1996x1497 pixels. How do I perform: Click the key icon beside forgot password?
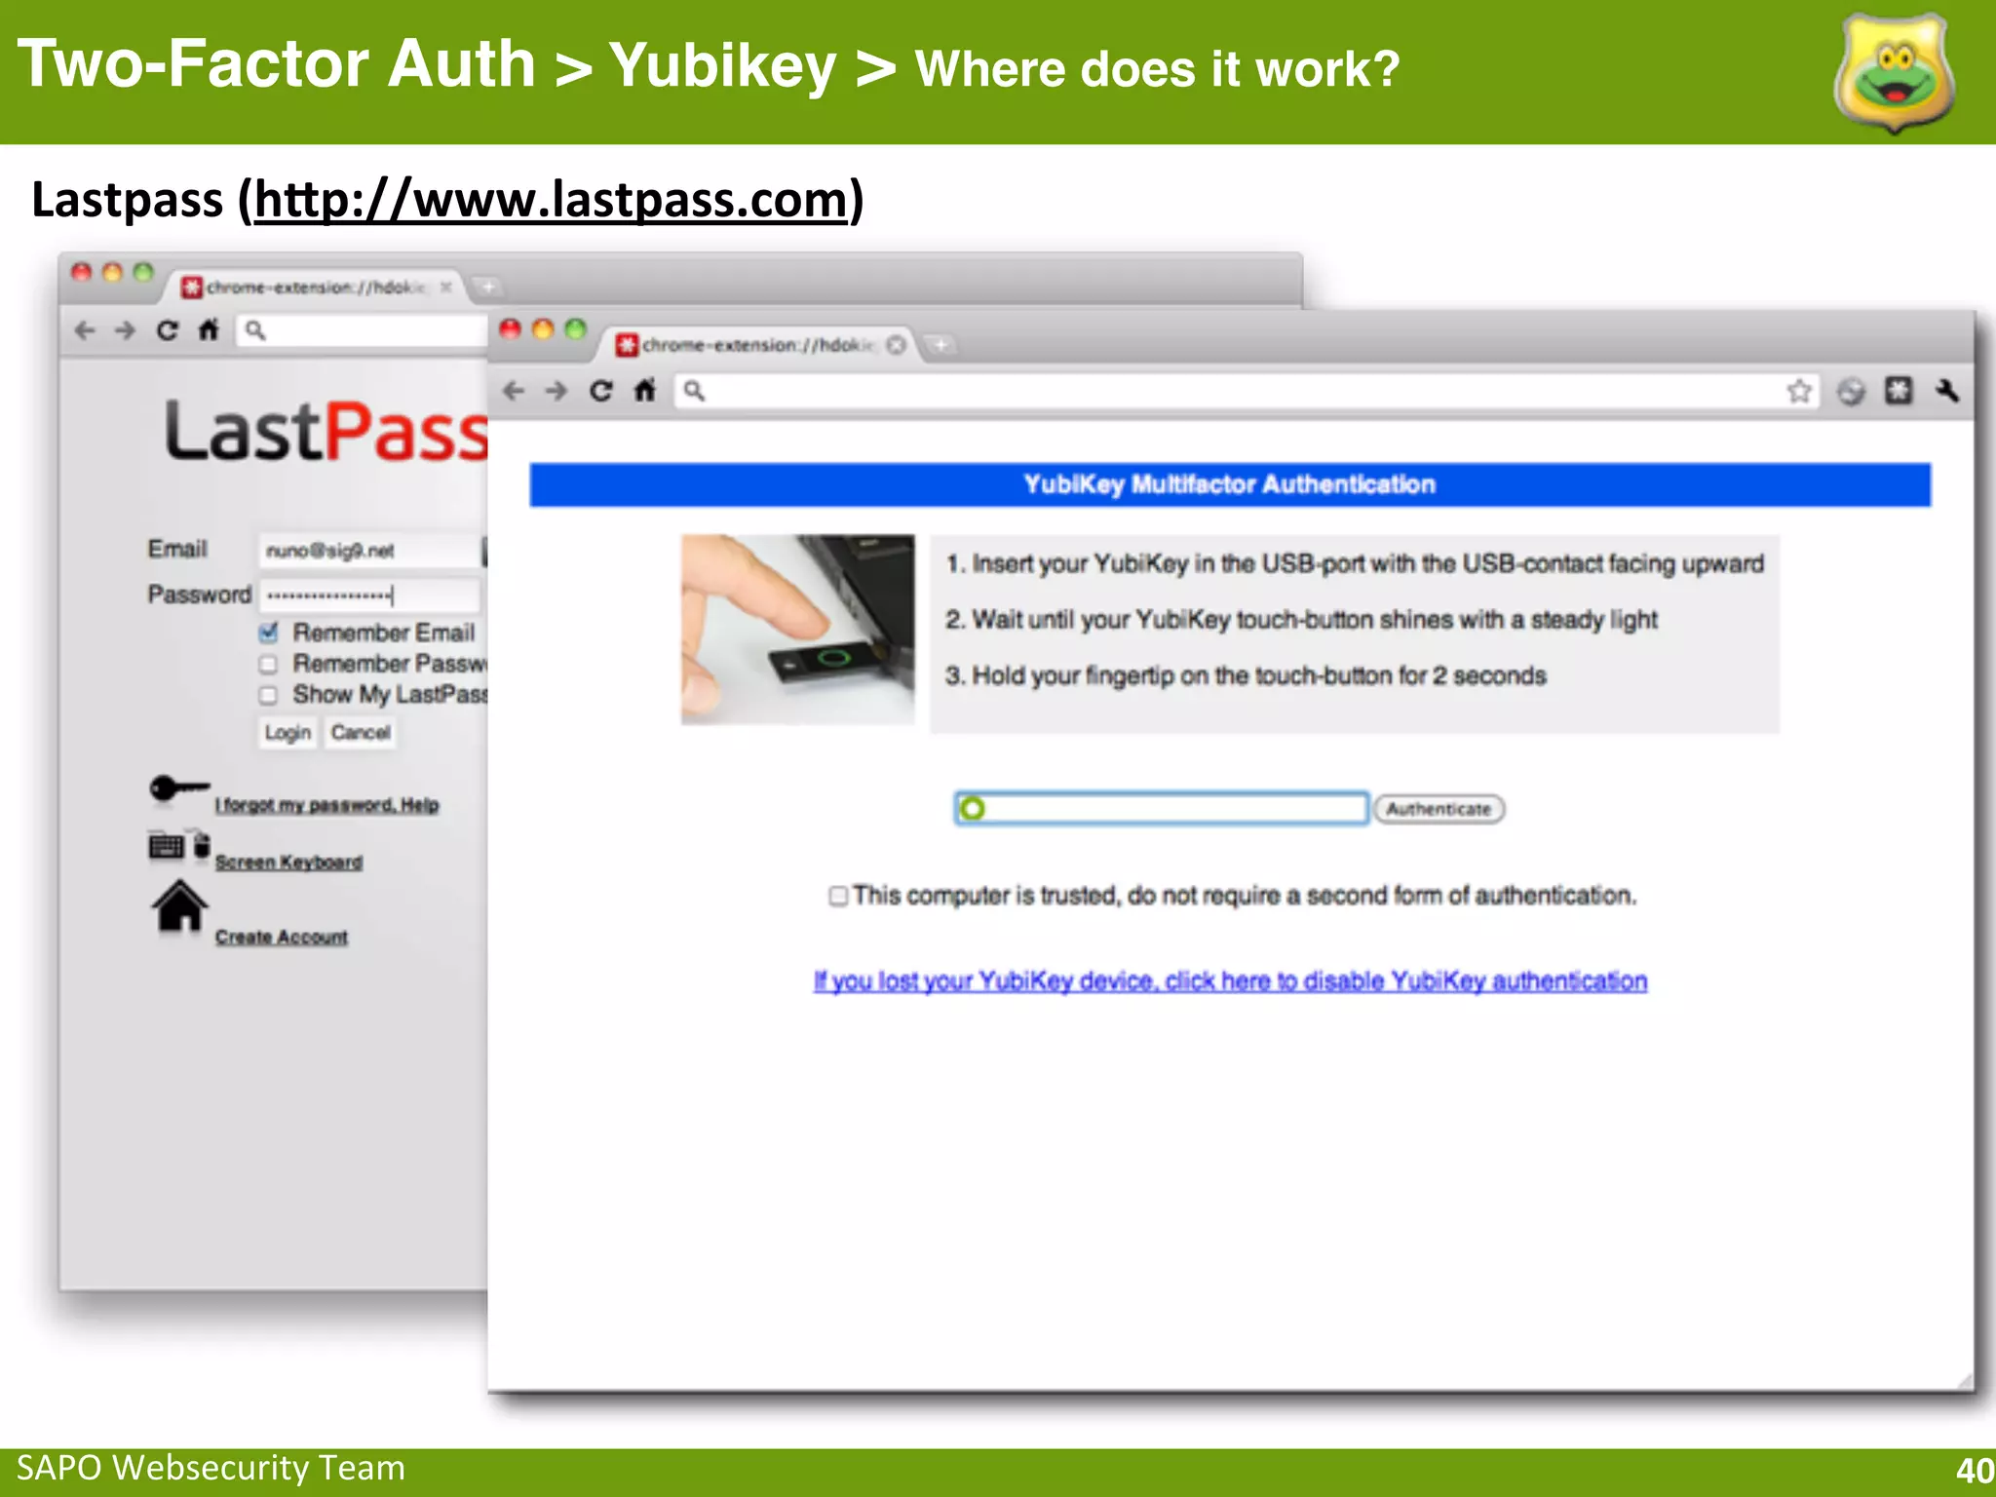point(179,788)
